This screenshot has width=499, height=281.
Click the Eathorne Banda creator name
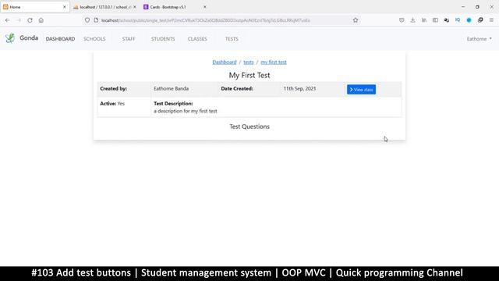click(172, 88)
